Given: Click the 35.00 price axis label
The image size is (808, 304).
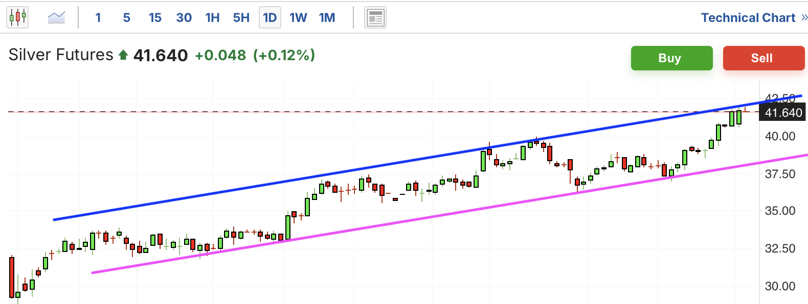Looking at the screenshot, I should (x=780, y=211).
